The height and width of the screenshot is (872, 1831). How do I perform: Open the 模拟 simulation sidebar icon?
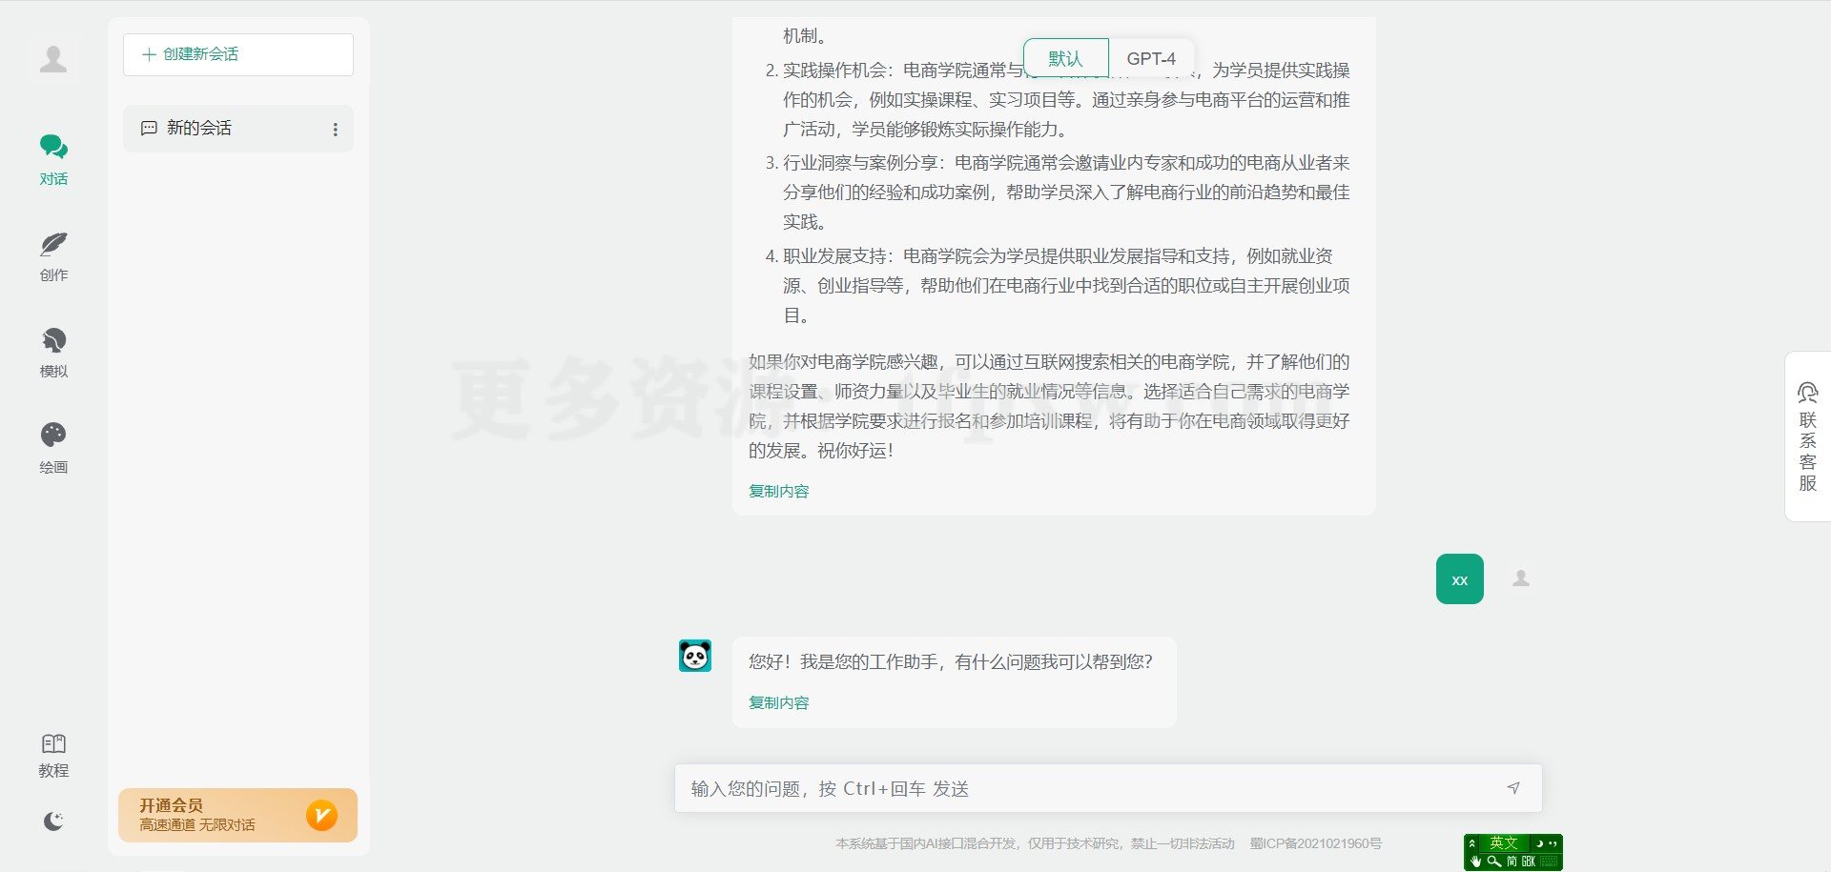[x=53, y=351]
